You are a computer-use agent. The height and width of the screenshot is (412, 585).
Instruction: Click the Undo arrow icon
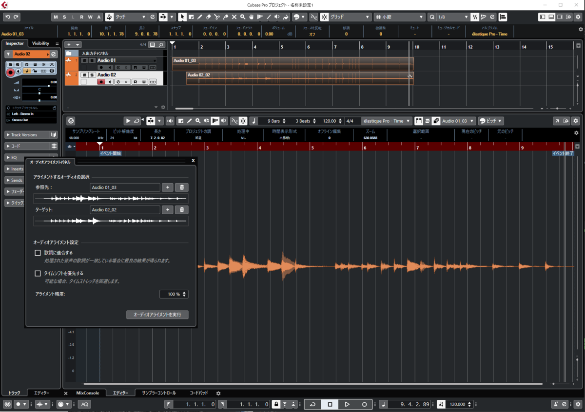point(7,17)
